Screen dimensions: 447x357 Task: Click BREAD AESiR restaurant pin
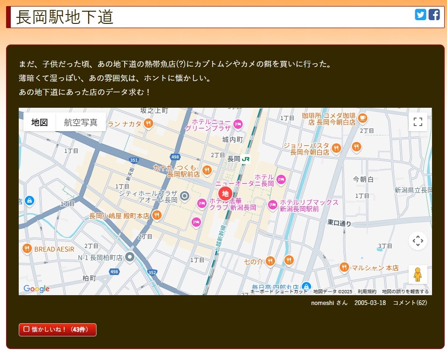click(27, 249)
